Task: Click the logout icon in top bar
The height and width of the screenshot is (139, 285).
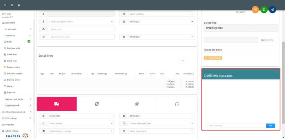Action: [12, 5]
